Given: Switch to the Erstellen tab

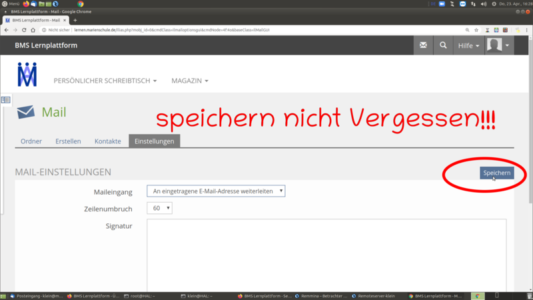Looking at the screenshot, I should click(68, 141).
